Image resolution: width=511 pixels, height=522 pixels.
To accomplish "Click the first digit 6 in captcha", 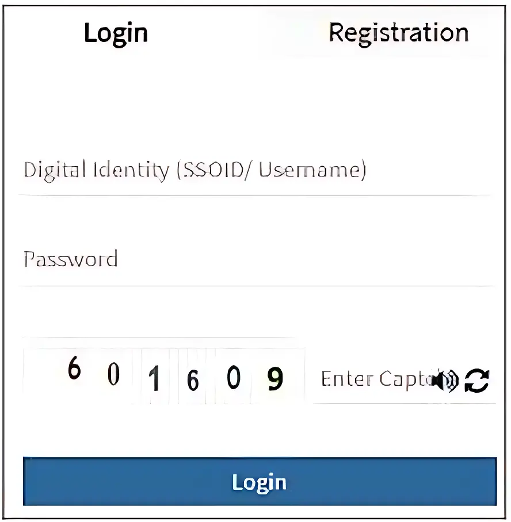I will [74, 369].
